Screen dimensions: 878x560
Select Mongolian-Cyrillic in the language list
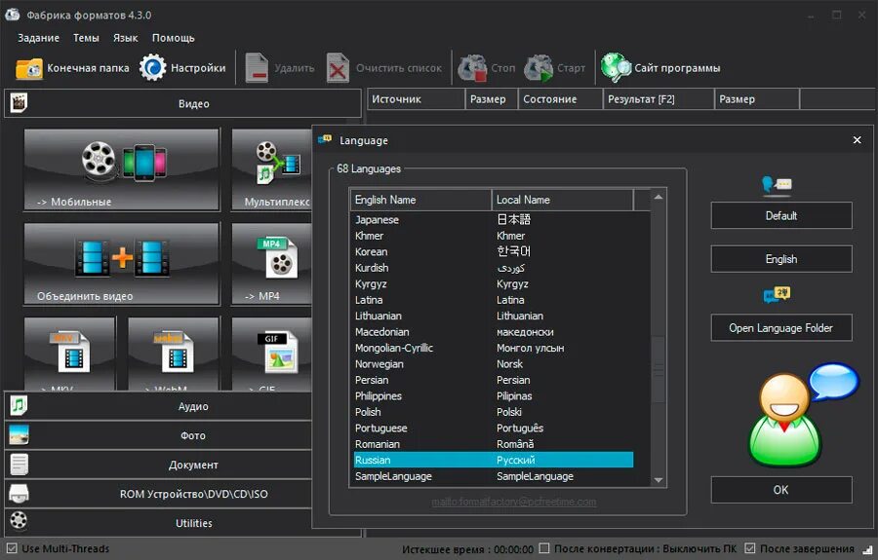coord(493,348)
